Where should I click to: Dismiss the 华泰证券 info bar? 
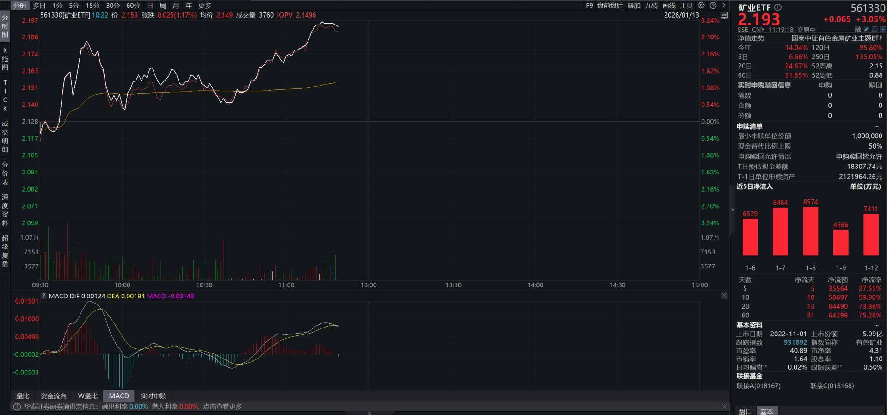click(724, 407)
